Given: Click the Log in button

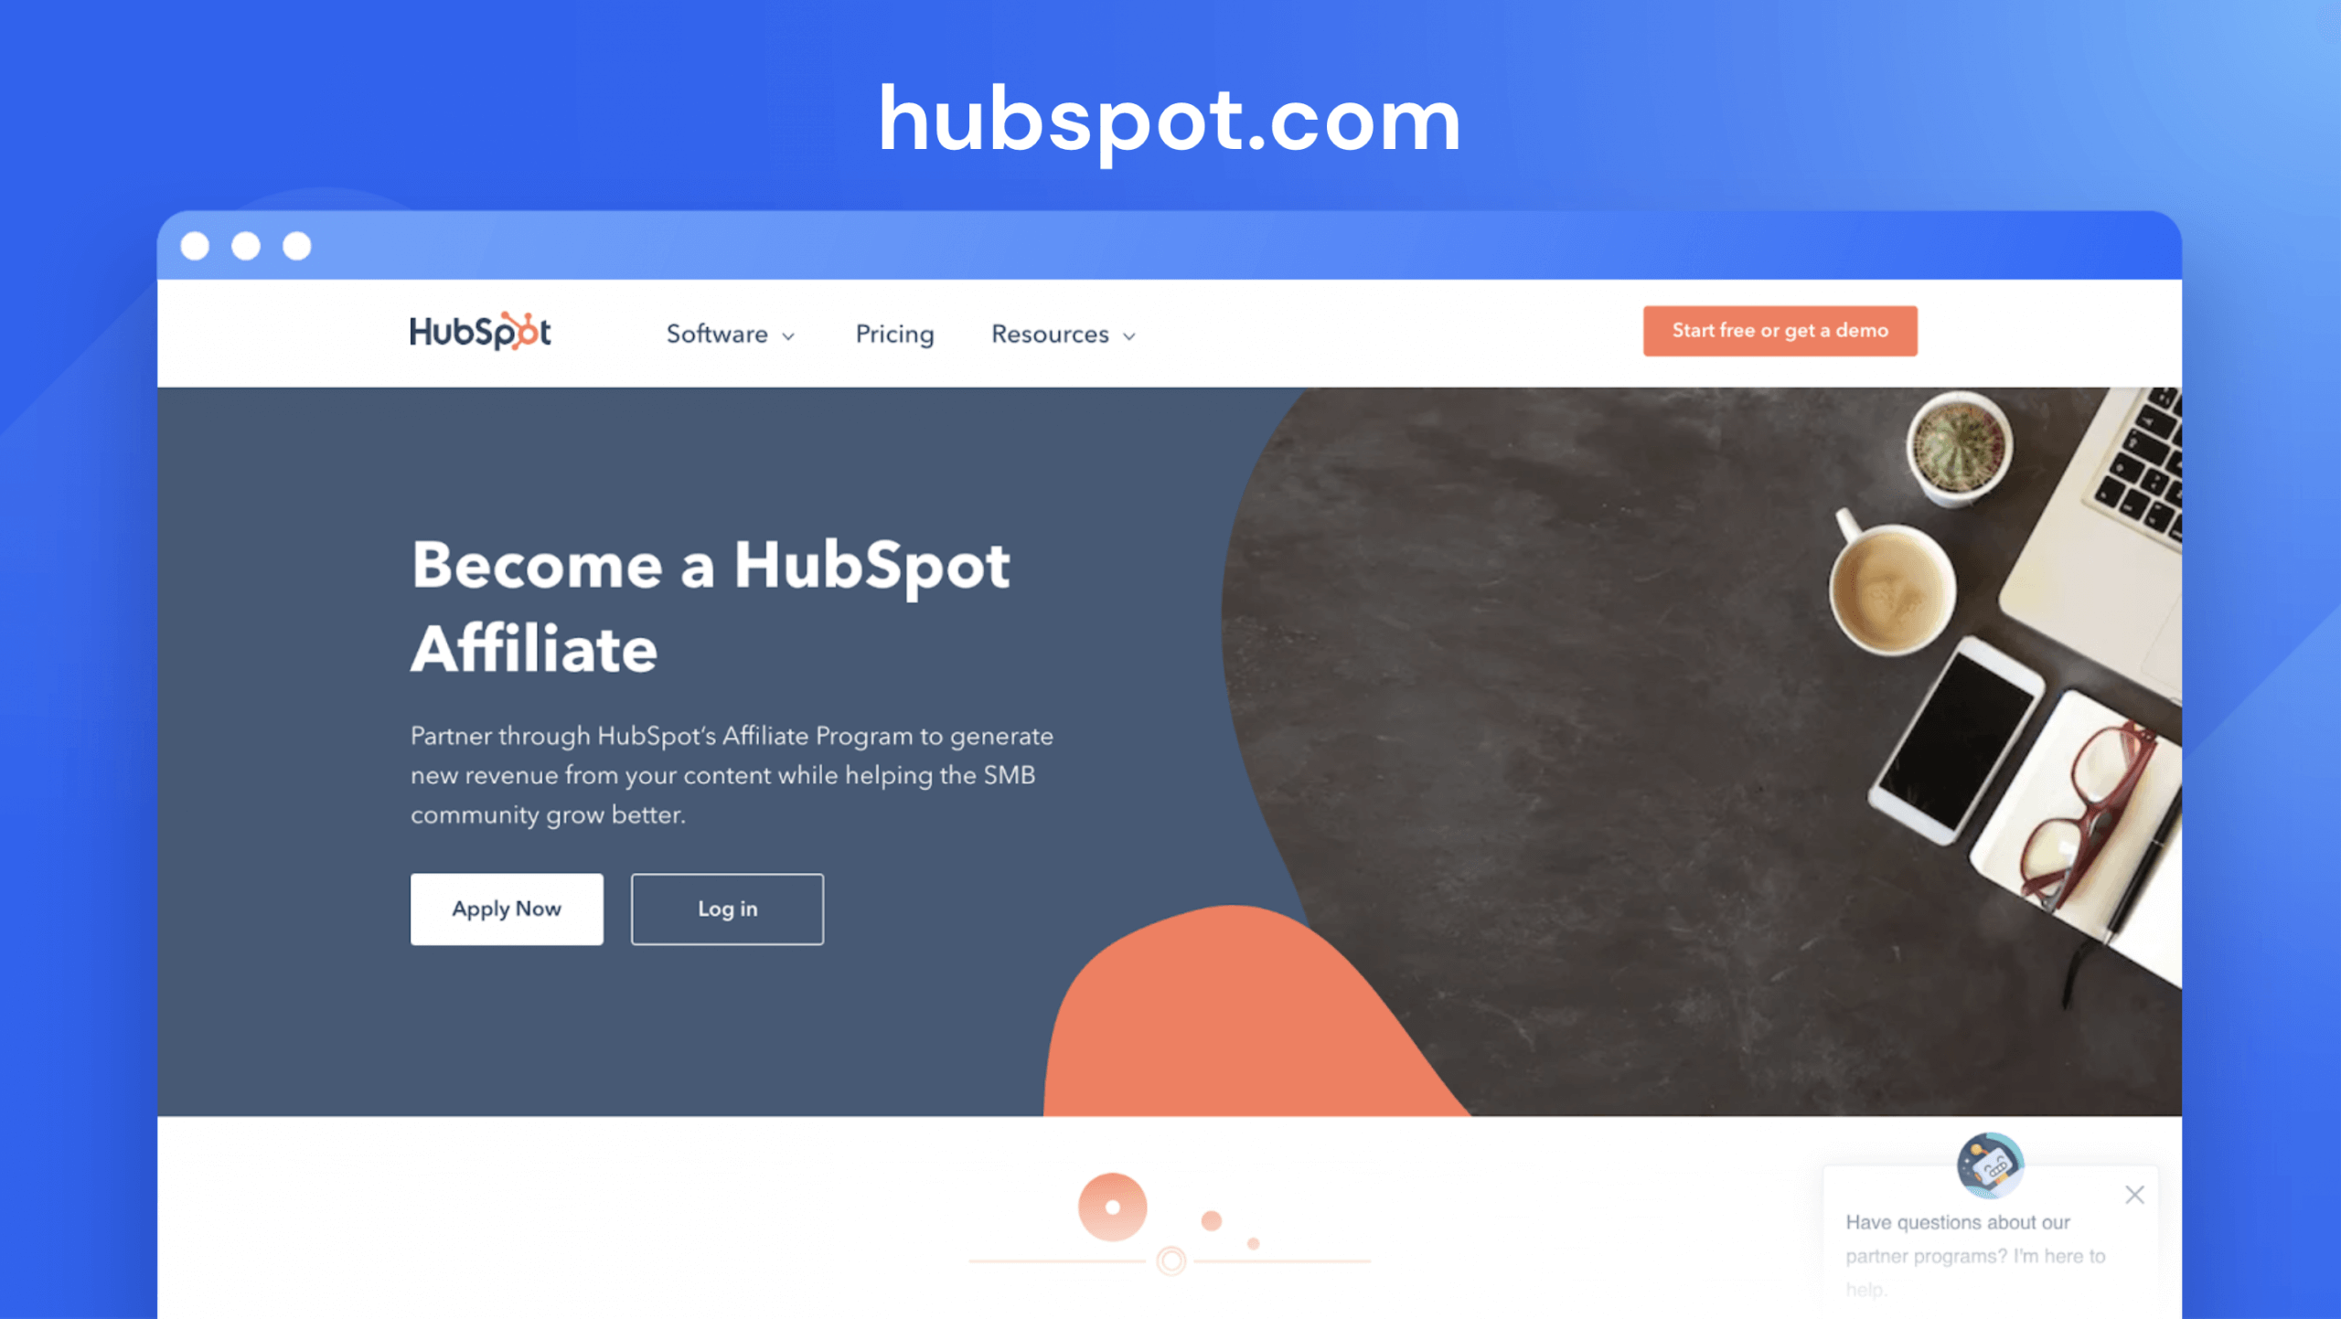Looking at the screenshot, I should [x=727, y=908].
